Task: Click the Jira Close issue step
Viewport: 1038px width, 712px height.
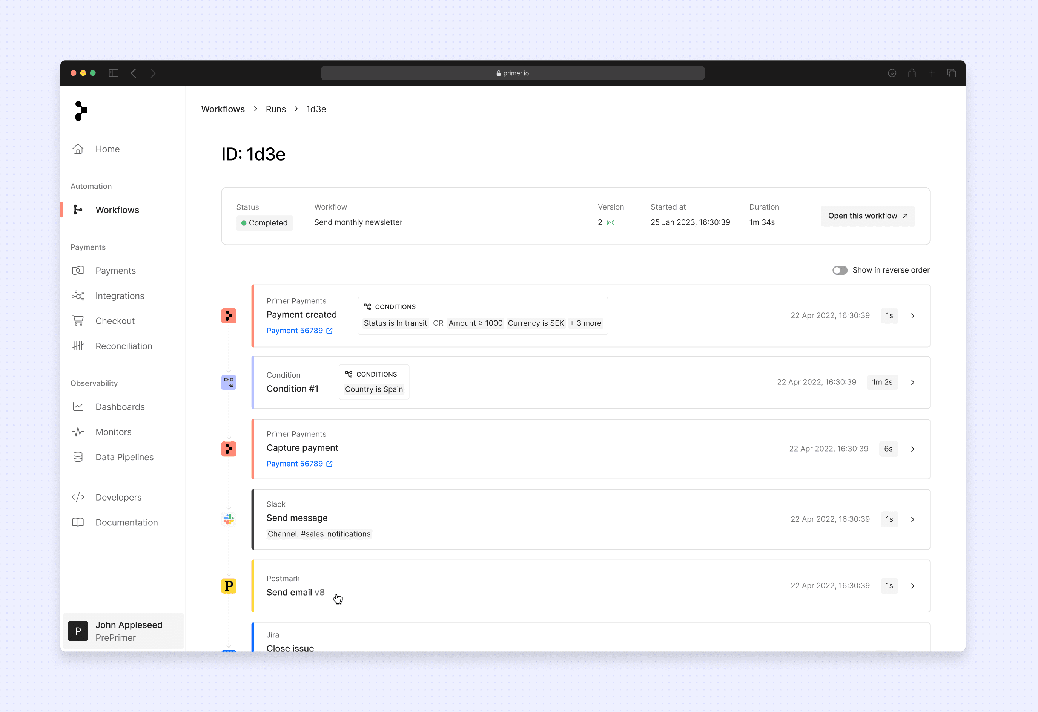Action: pos(590,637)
